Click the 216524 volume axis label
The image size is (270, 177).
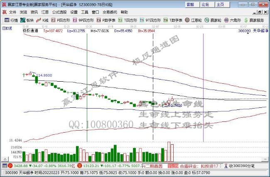tap(16, 147)
